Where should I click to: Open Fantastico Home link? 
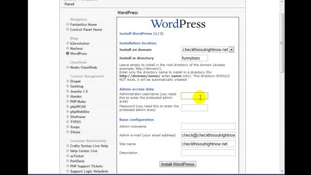coord(83,24)
